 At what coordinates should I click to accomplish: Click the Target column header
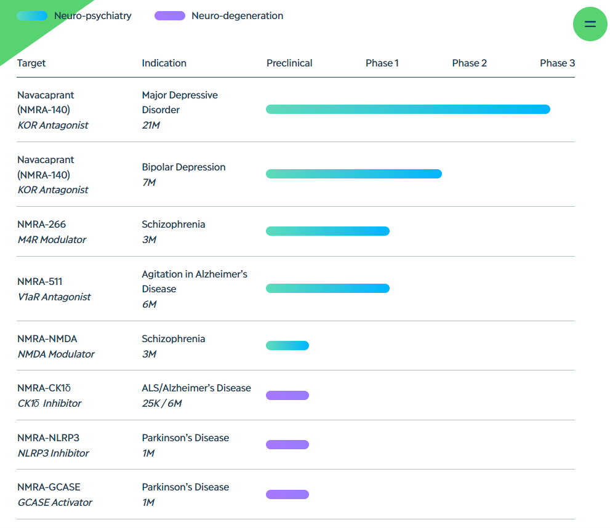(31, 63)
